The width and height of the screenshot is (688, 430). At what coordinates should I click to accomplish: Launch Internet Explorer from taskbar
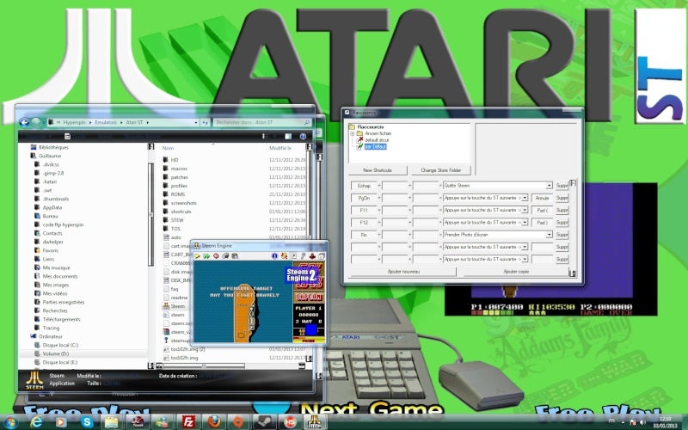[36, 422]
